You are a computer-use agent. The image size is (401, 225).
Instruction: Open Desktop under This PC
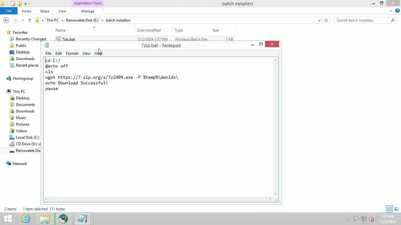[x=23, y=98]
